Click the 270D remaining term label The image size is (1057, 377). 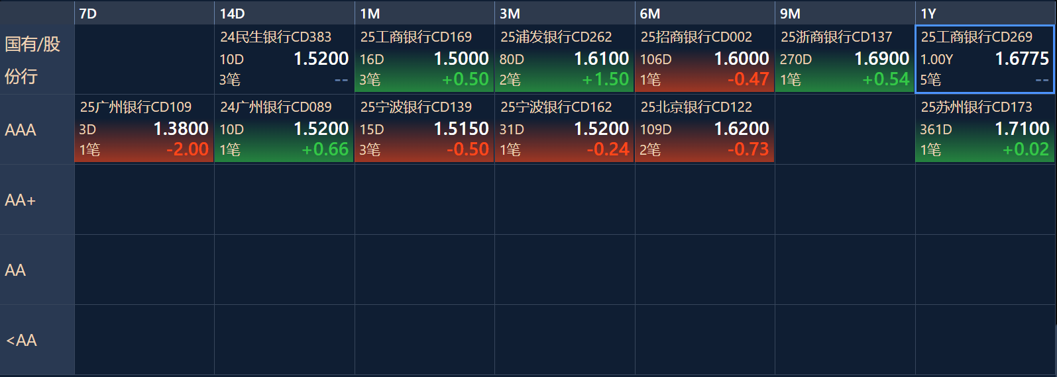pos(796,60)
